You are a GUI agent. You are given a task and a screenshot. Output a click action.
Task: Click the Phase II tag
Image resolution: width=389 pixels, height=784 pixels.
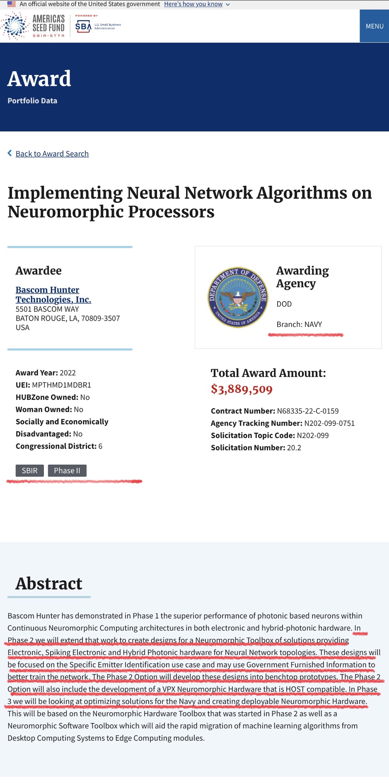67,470
